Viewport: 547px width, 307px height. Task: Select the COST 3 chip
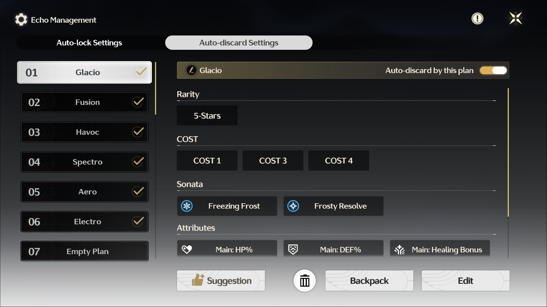(273, 161)
